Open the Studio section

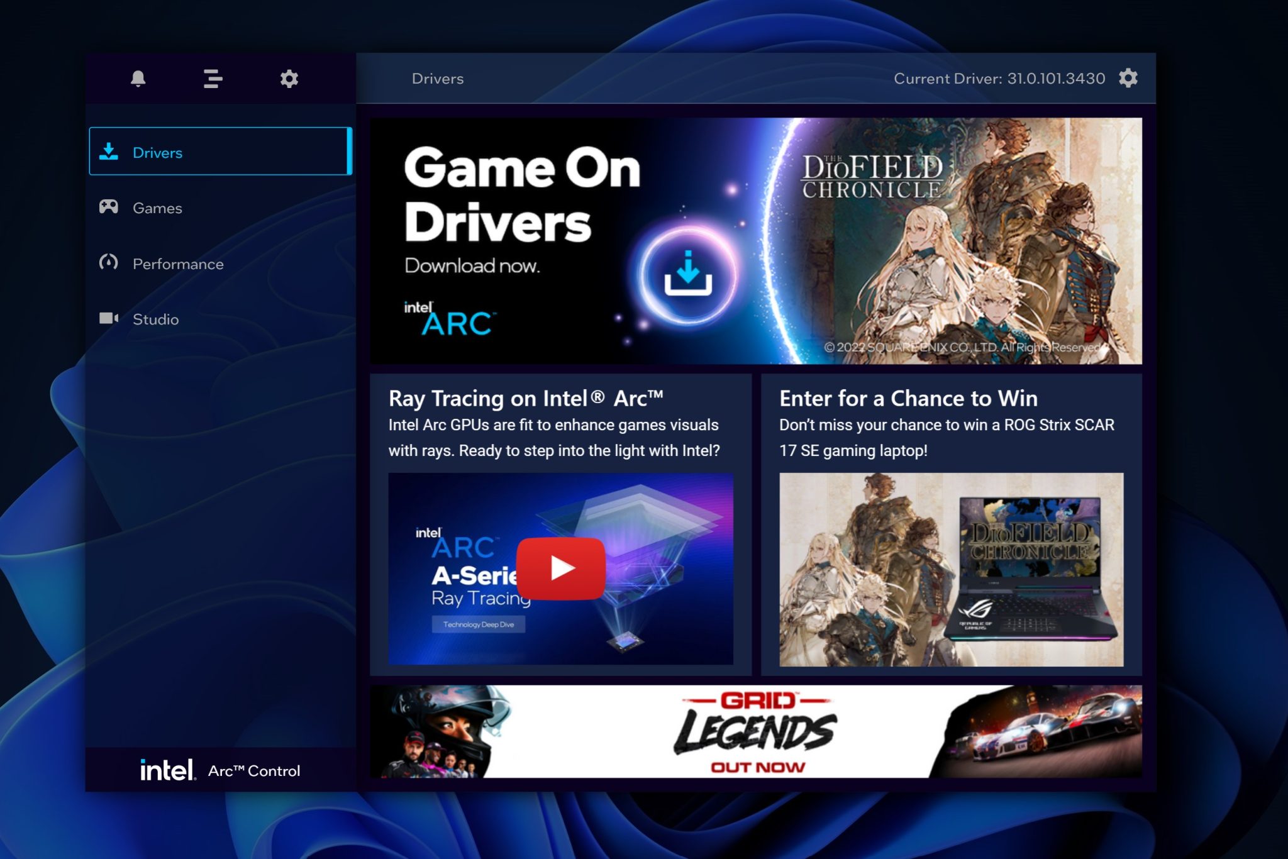(156, 319)
